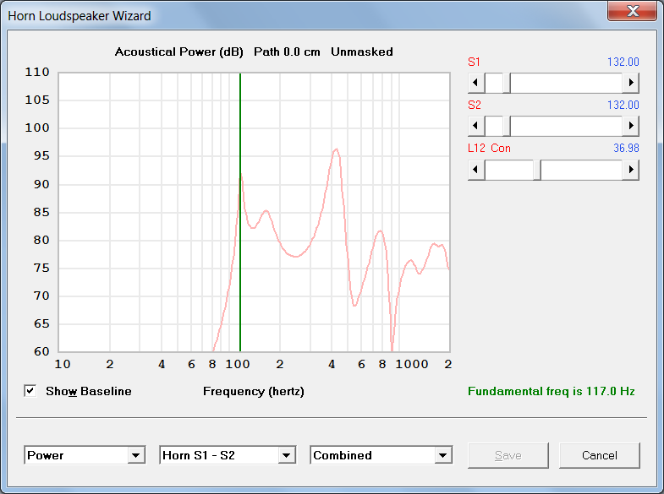The width and height of the screenshot is (664, 494).
Task: Click the Fundamental freq is 117.0 Hz text
Action: [x=551, y=391]
